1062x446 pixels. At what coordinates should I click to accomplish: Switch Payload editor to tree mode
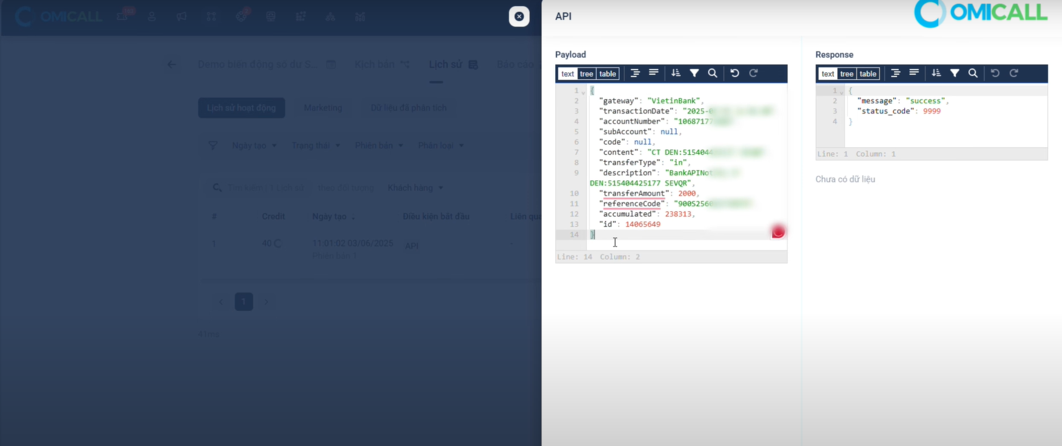pyautogui.click(x=586, y=74)
